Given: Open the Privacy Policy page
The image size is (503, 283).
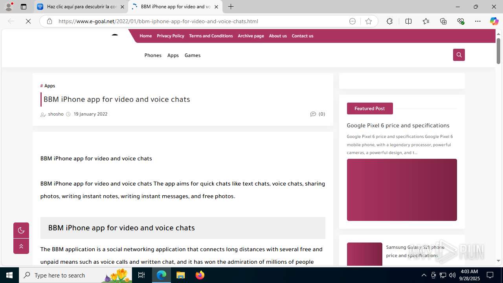Looking at the screenshot, I should point(170,36).
